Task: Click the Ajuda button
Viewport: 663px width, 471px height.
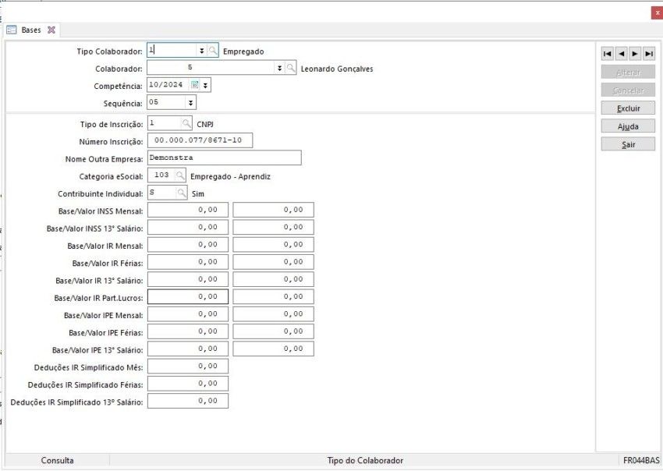Action: click(x=628, y=126)
